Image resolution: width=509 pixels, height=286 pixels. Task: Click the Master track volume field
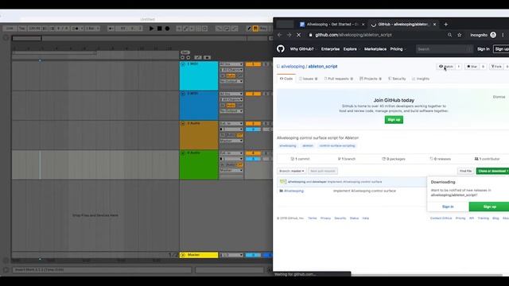(x=253, y=255)
